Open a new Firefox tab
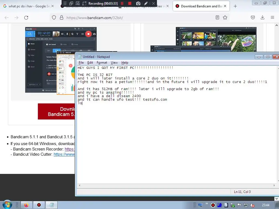 coord(235,6)
